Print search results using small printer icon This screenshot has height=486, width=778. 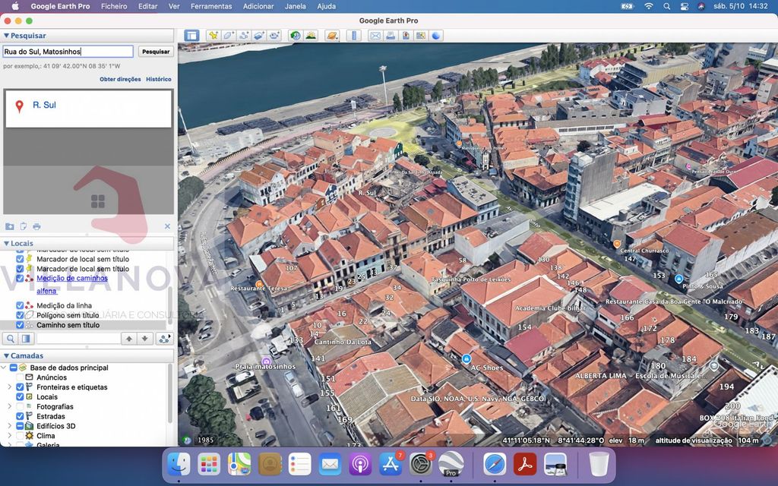pos(36,226)
